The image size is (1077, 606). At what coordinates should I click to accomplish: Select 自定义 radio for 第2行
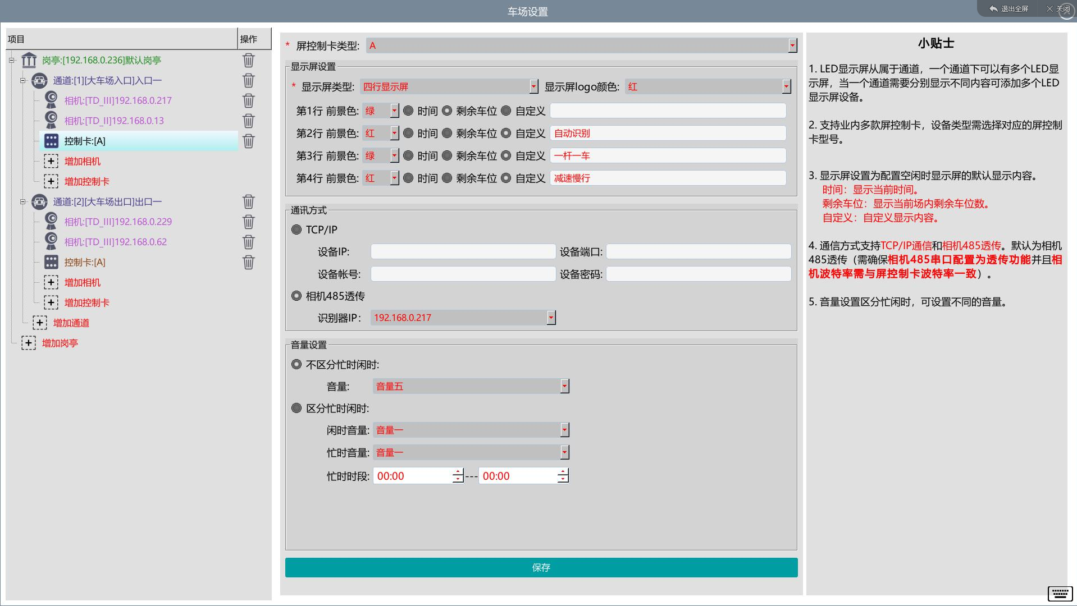(506, 134)
